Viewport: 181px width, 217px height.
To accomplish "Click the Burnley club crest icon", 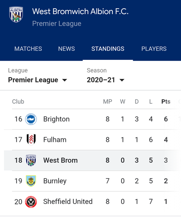I will click(x=31, y=181).
